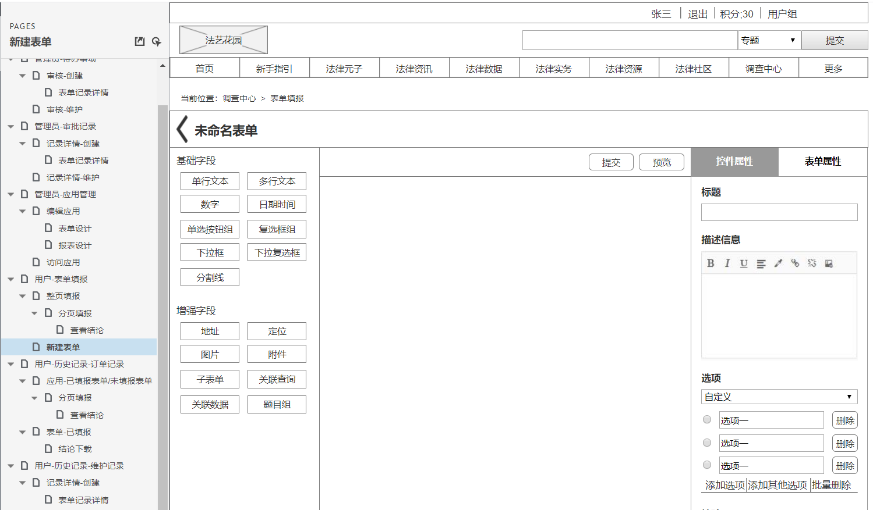This screenshot has height=510, width=873.
Task: Add a 子表单 enhanced field
Action: 210,379
